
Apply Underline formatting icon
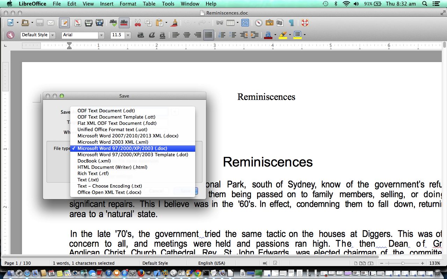point(162,35)
